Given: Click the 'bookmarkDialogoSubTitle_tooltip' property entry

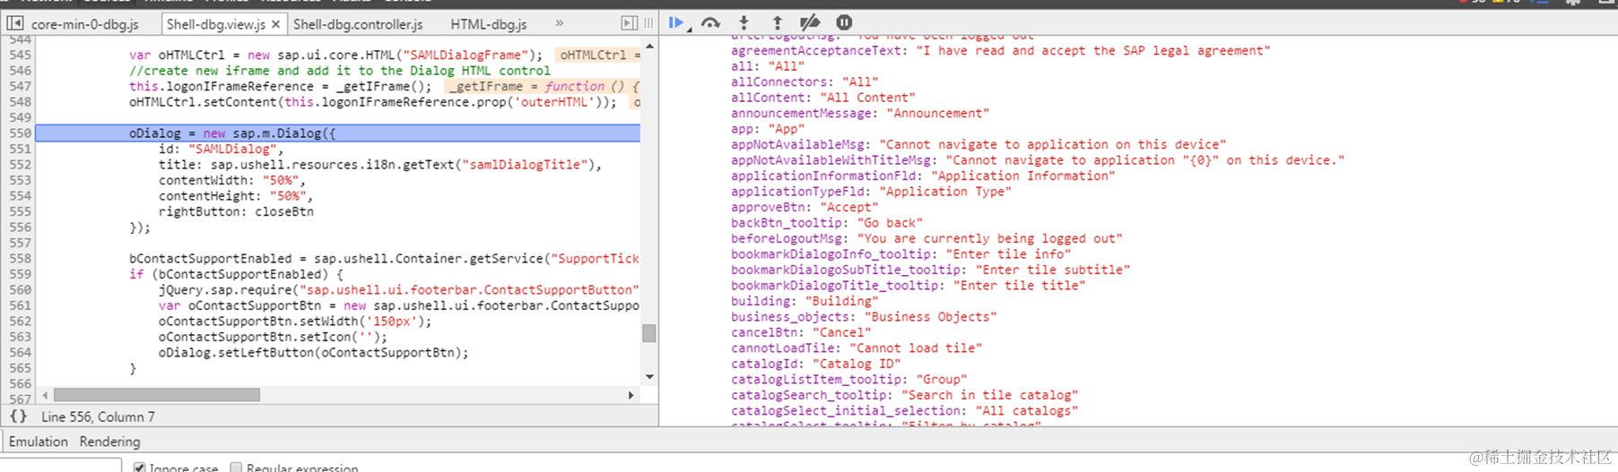Looking at the screenshot, I should point(930,270).
